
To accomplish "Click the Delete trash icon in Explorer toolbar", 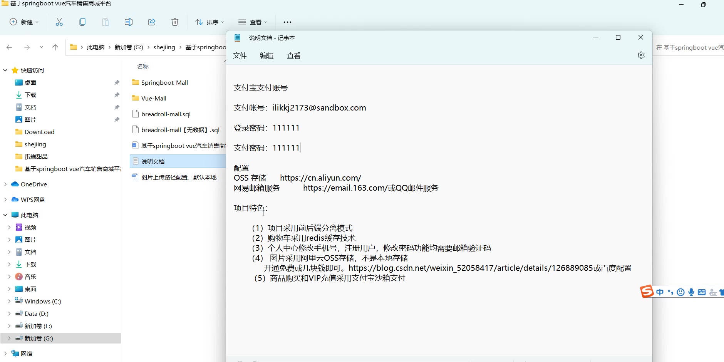I will (x=175, y=22).
